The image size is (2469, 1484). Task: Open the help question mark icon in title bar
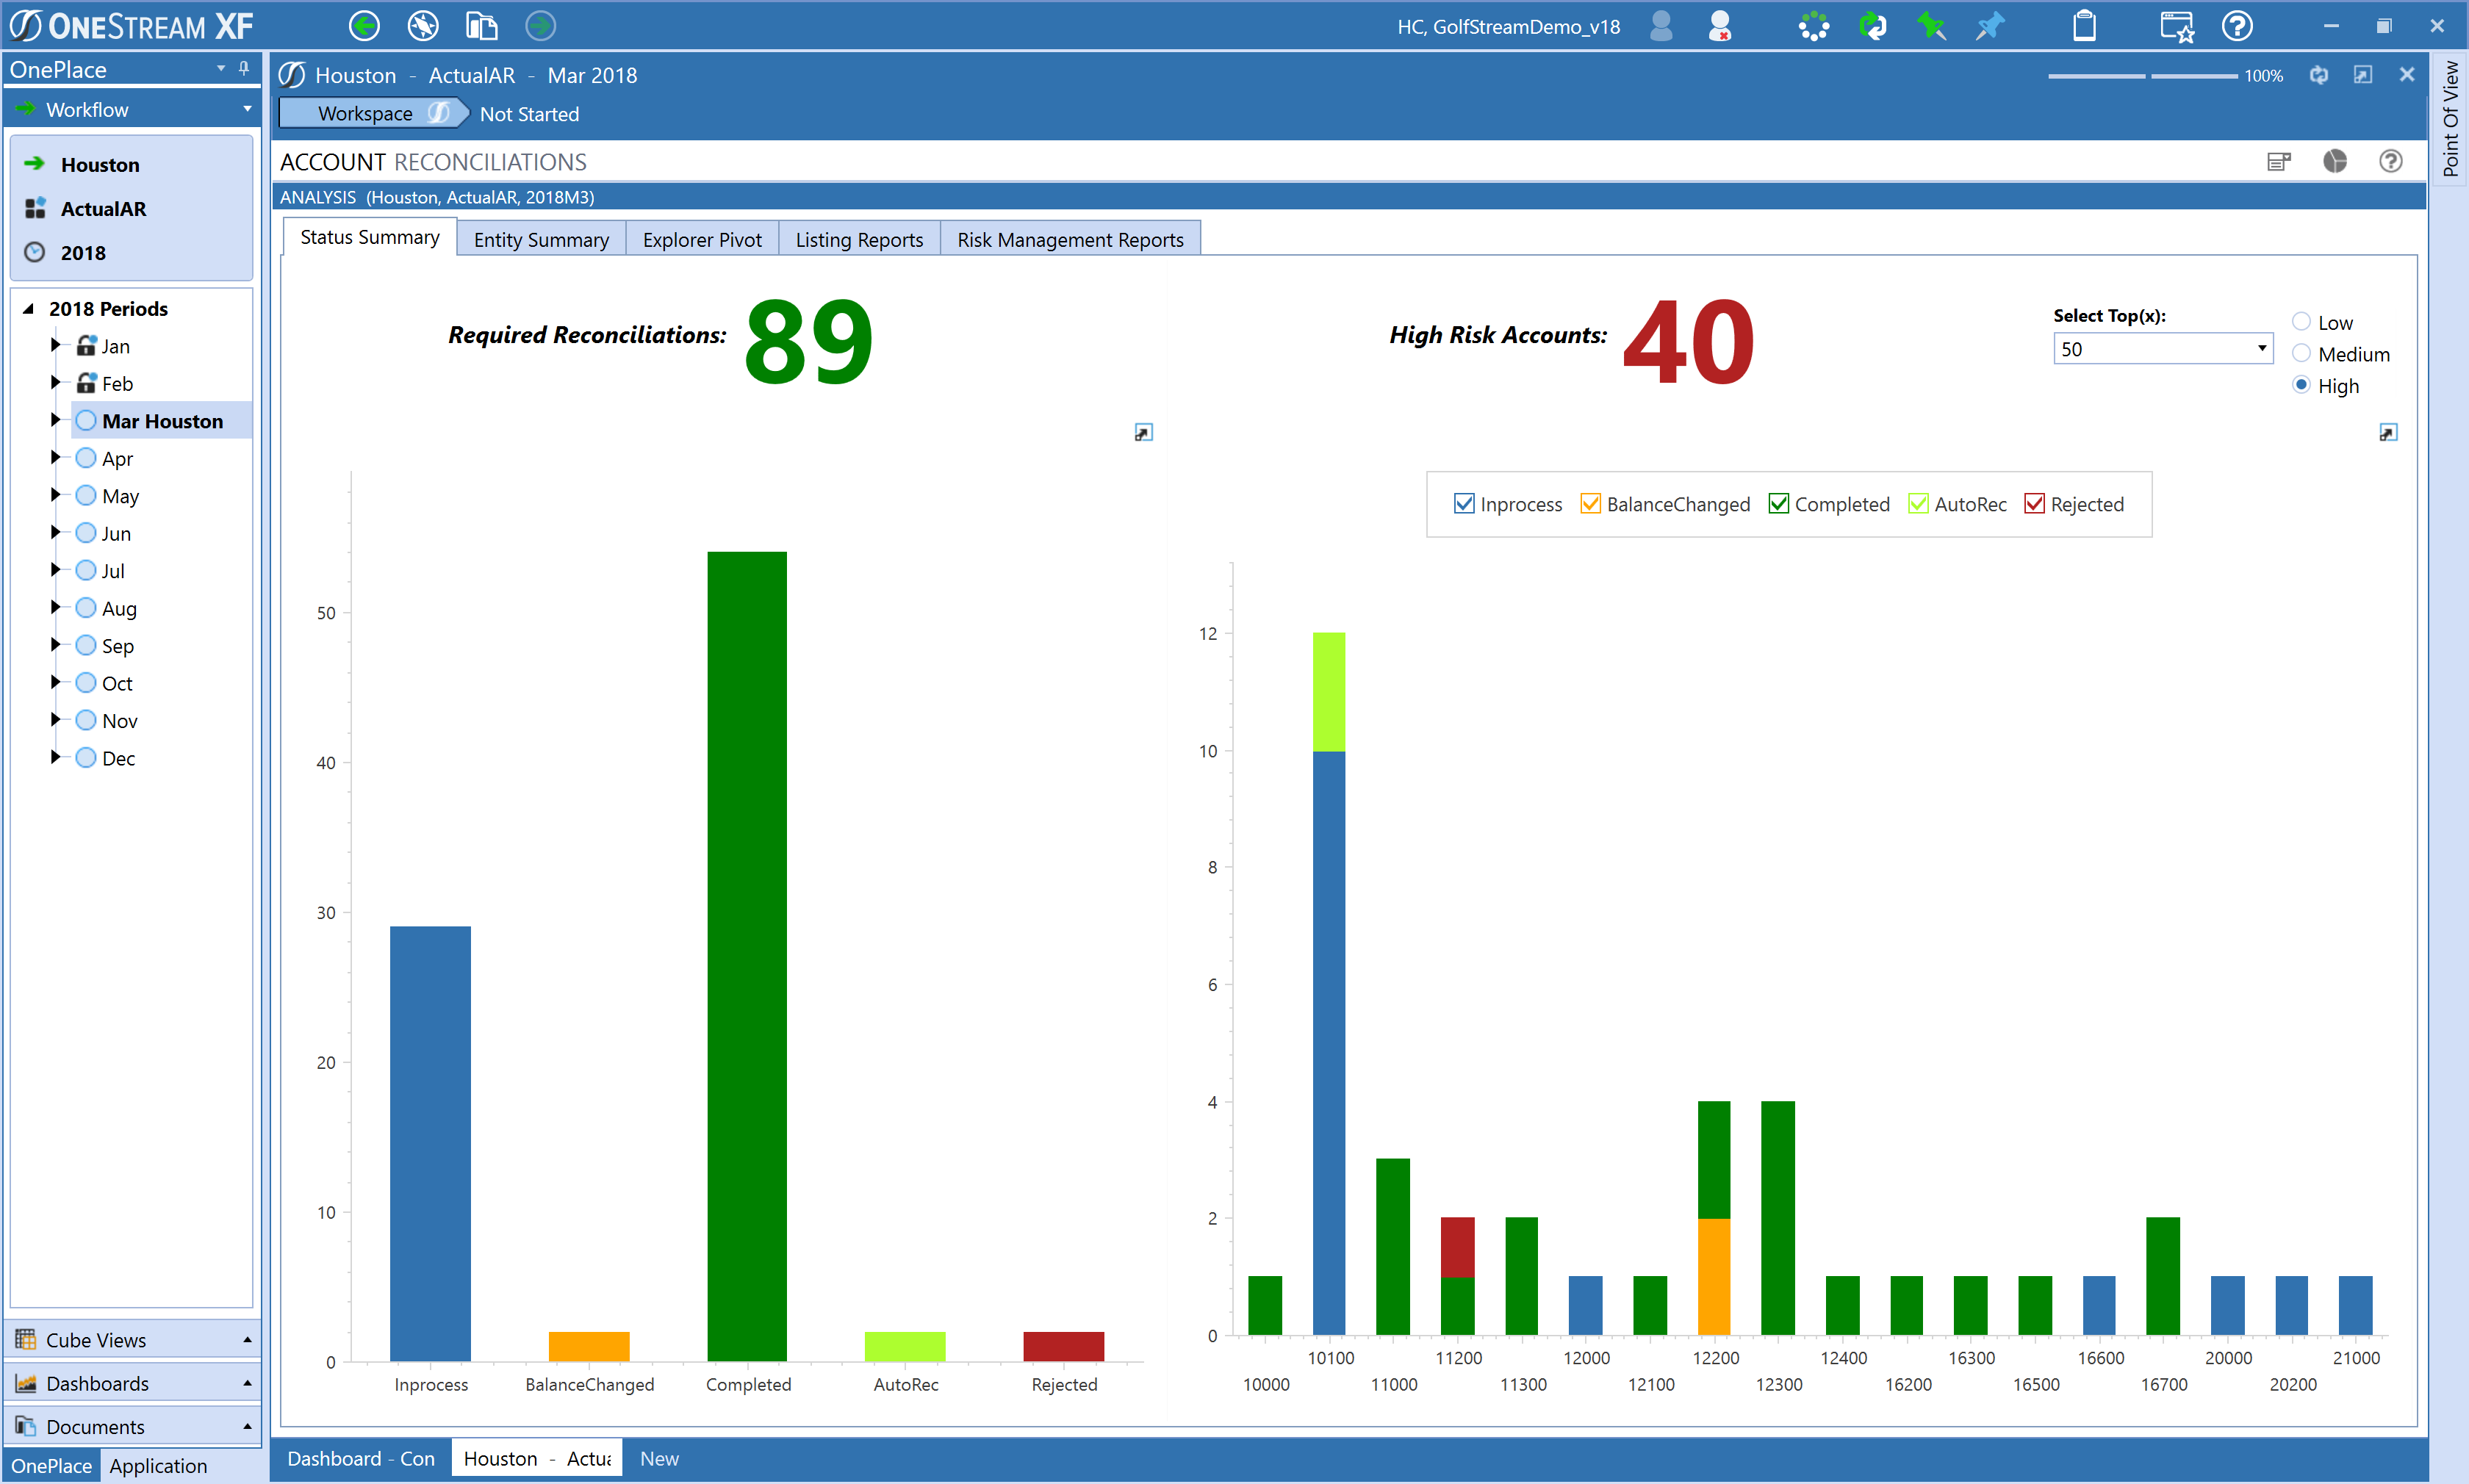[x=2237, y=26]
